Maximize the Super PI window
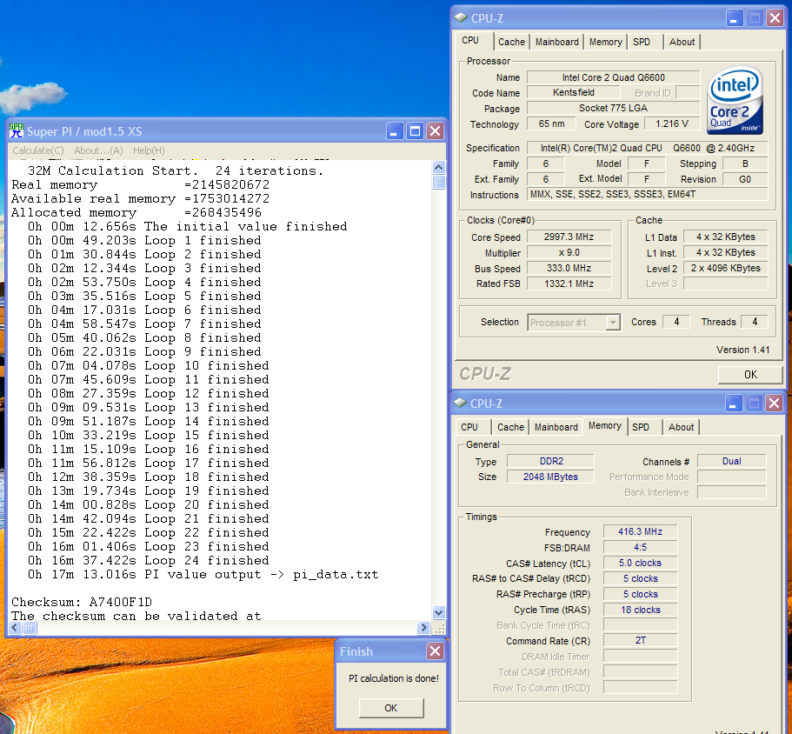Image resolution: width=792 pixels, height=734 pixels. pyautogui.click(x=415, y=131)
